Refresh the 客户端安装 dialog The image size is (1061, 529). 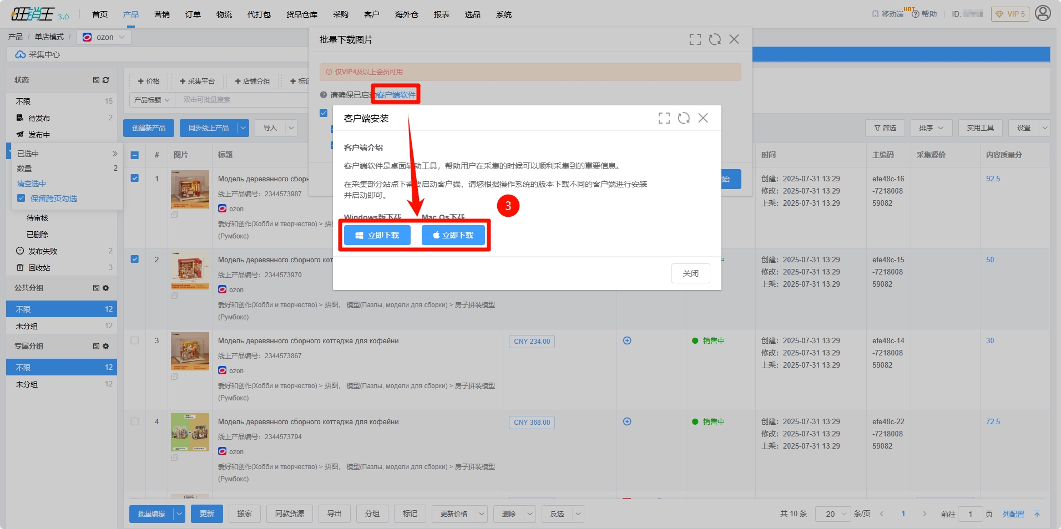pyautogui.click(x=684, y=118)
